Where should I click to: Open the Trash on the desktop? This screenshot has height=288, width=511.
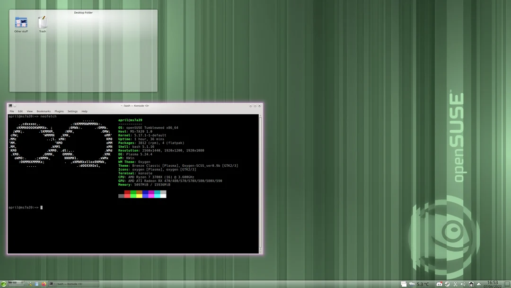click(x=42, y=22)
